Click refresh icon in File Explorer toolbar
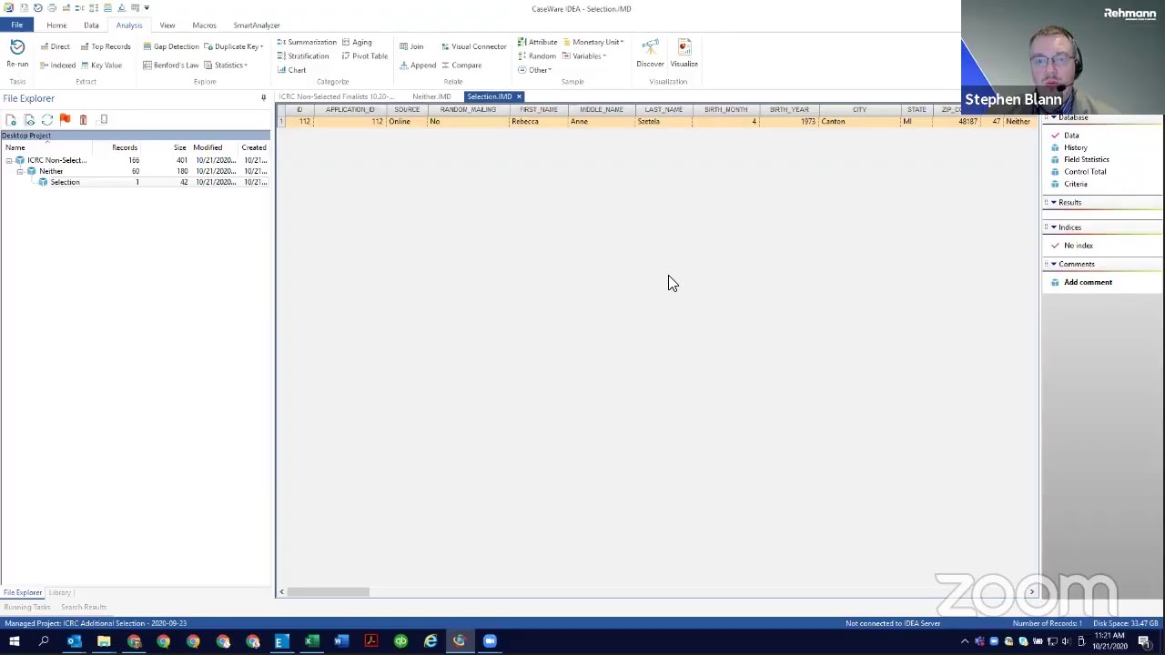The image size is (1165, 655). (x=47, y=120)
